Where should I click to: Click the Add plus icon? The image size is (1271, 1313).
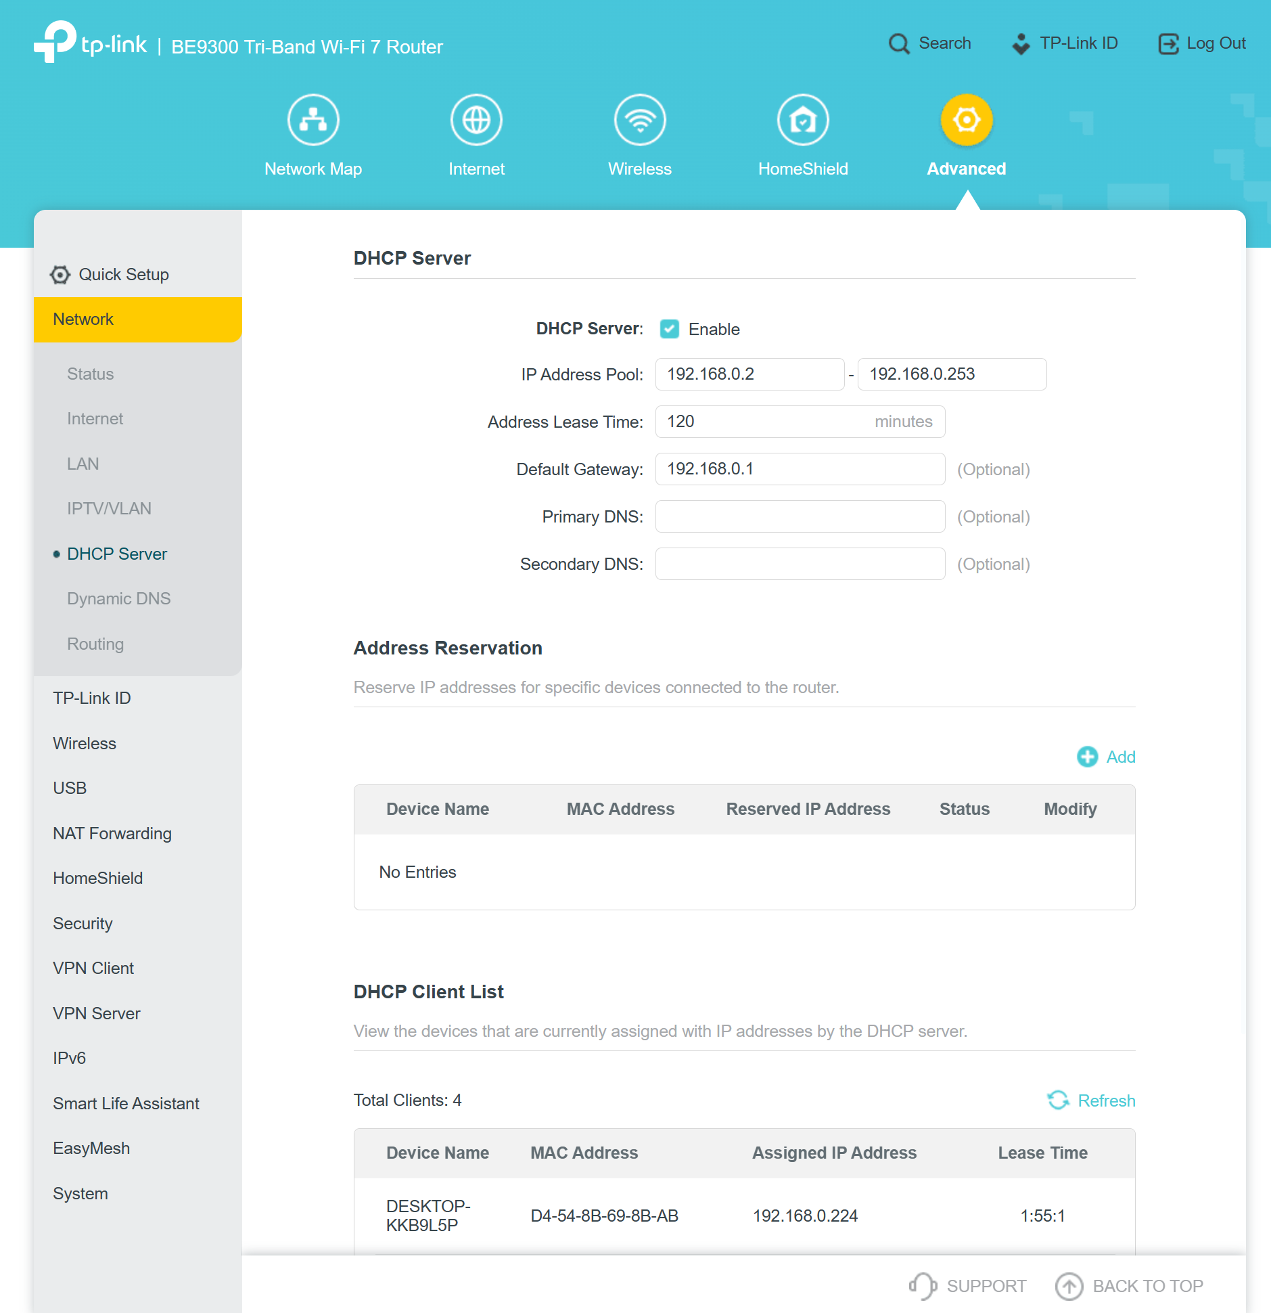[x=1087, y=757]
